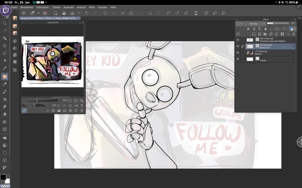Toggle the Unteransicht eyedropper auto-switch button
This screenshot has width=302, height=188.
point(24,110)
